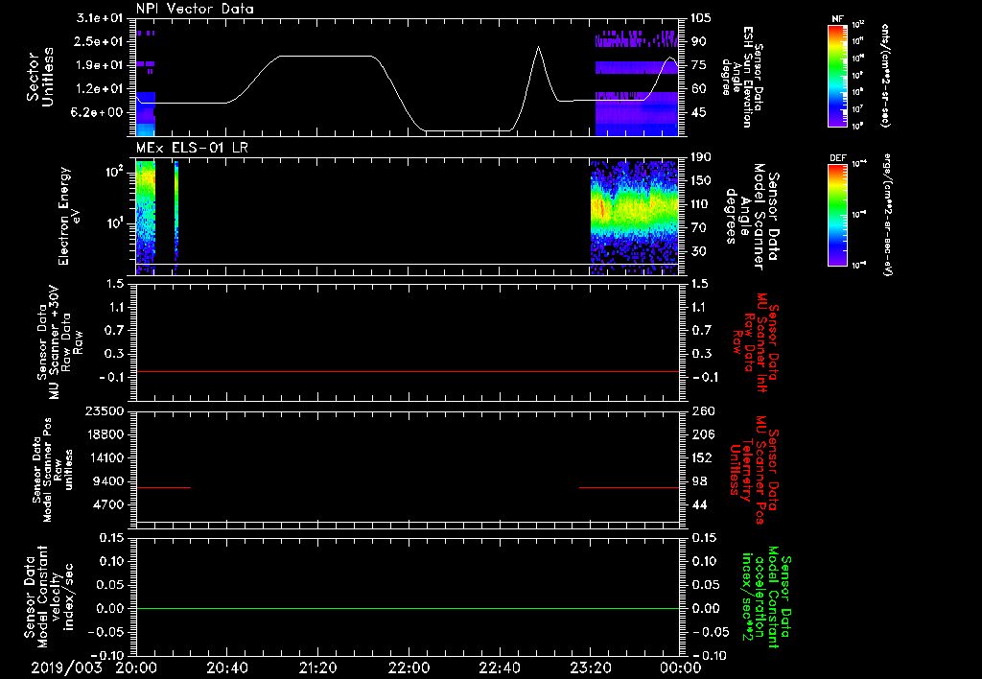Image resolution: width=982 pixels, height=679 pixels.
Task: Click the 1.2e+01 sector tick label
Action: [x=99, y=89]
